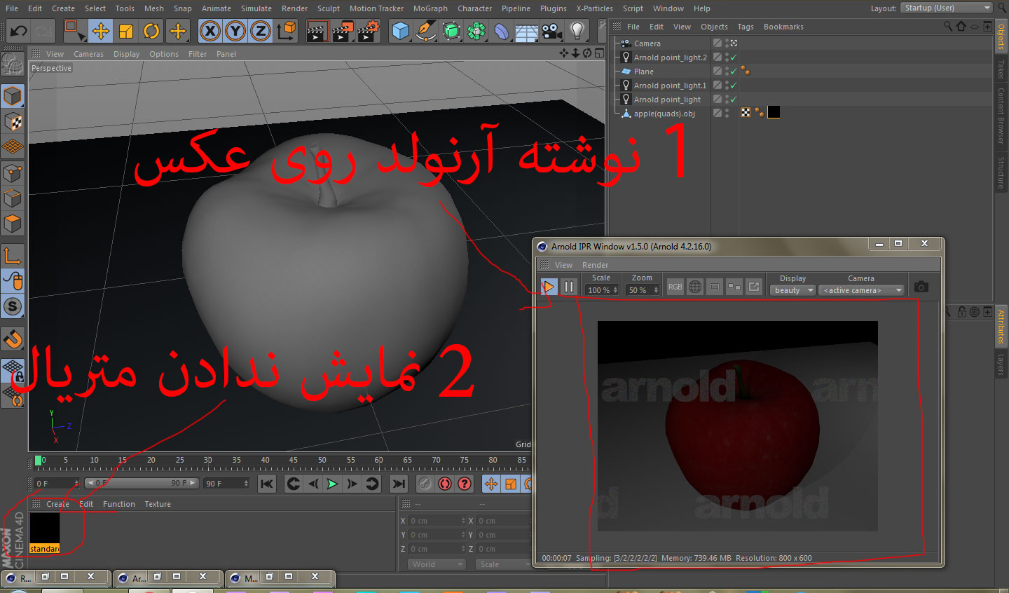1009x593 pixels.
Task: Activate the Rotate tool
Action: tap(151, 31)
